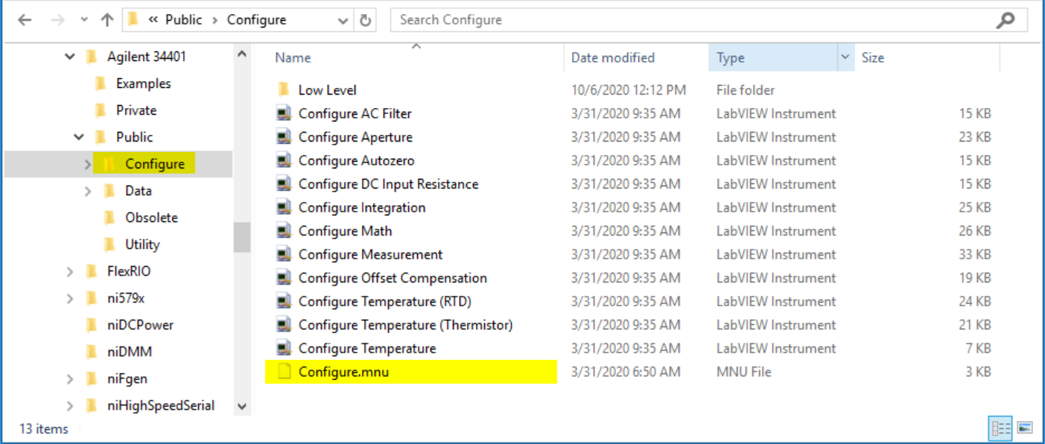Click the Configure.mnu file icon

[x=284, y=372]
